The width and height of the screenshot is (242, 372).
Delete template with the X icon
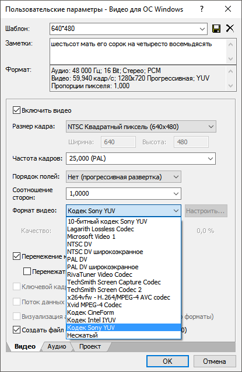click(230, 29)
